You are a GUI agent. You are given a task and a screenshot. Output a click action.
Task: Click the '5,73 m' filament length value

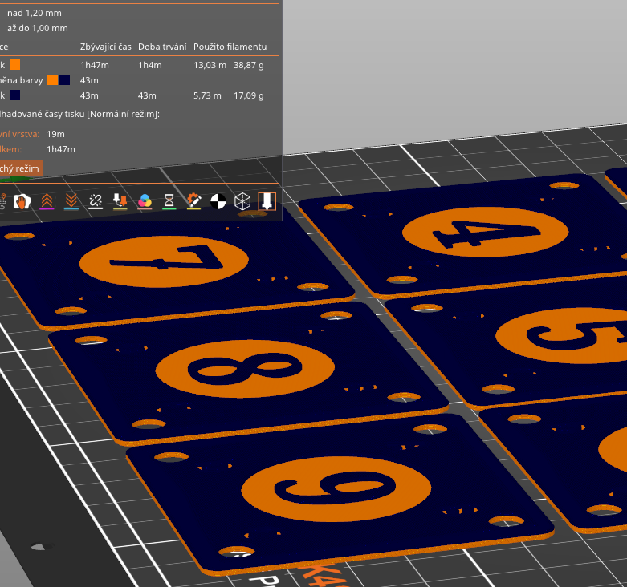click(x=207, y=95)
